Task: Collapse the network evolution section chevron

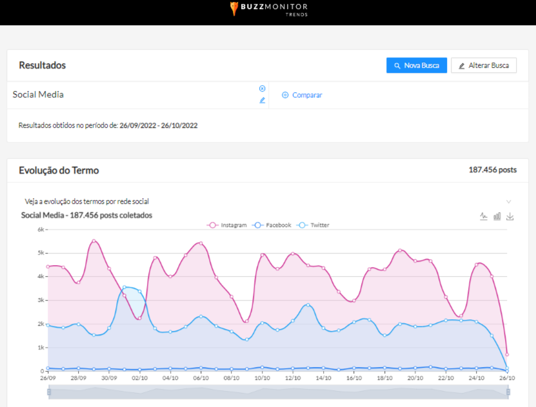Action: click(x=508, y=201)
